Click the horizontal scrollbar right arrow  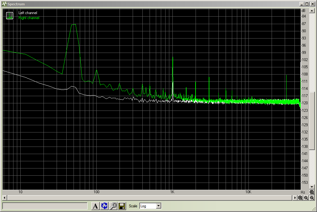pyautogui.click(x=295, y=198)
